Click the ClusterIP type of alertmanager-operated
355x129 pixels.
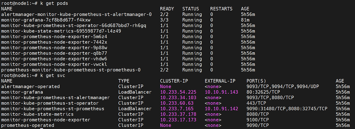pyautogui.click(x=131, y=86)
